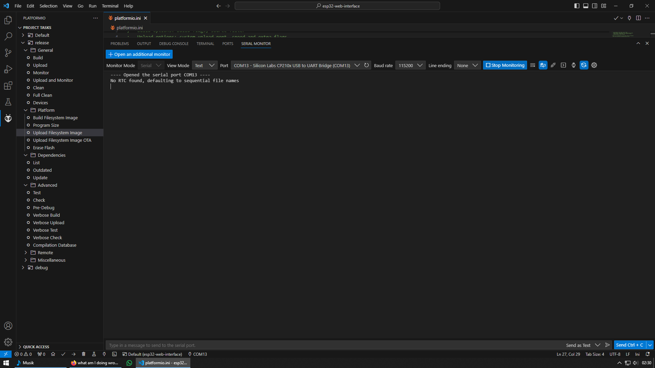
Task: Click the PlatformIO Clean trash icon in status bar
Action: click(84, 354)
